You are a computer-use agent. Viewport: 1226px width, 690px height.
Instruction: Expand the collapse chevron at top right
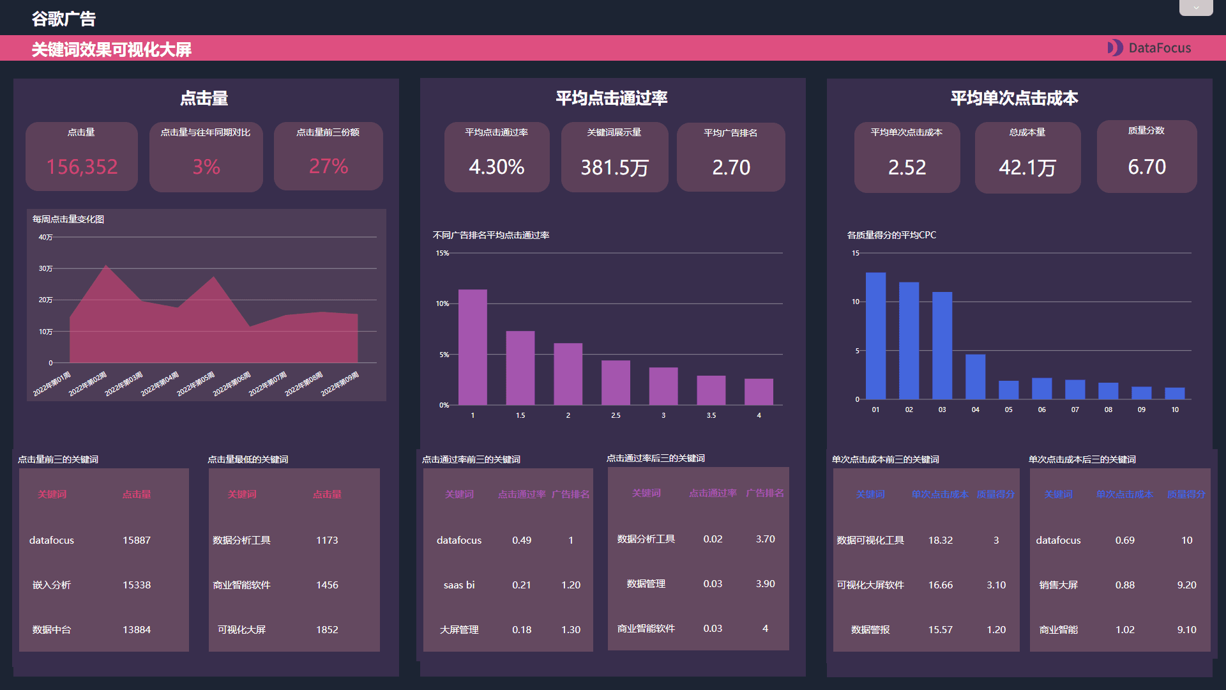pos(1195,8)
